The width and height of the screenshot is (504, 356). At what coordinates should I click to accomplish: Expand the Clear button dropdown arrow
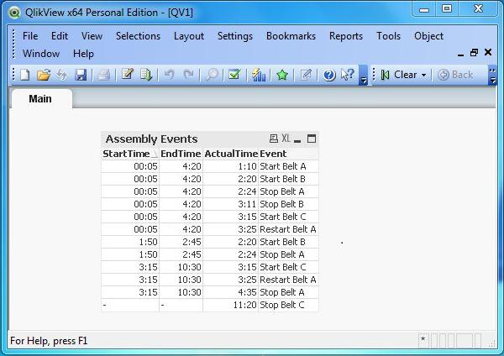pyautogui.click(x=424, y=76)
